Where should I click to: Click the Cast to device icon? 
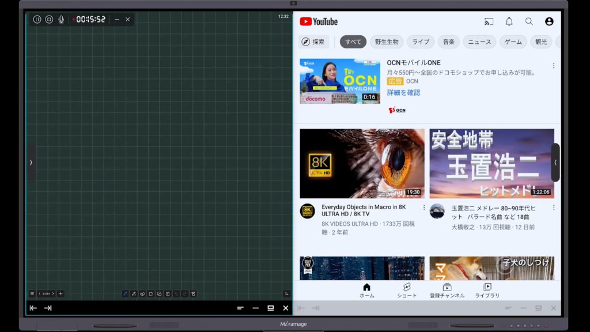tap(489, 21)
